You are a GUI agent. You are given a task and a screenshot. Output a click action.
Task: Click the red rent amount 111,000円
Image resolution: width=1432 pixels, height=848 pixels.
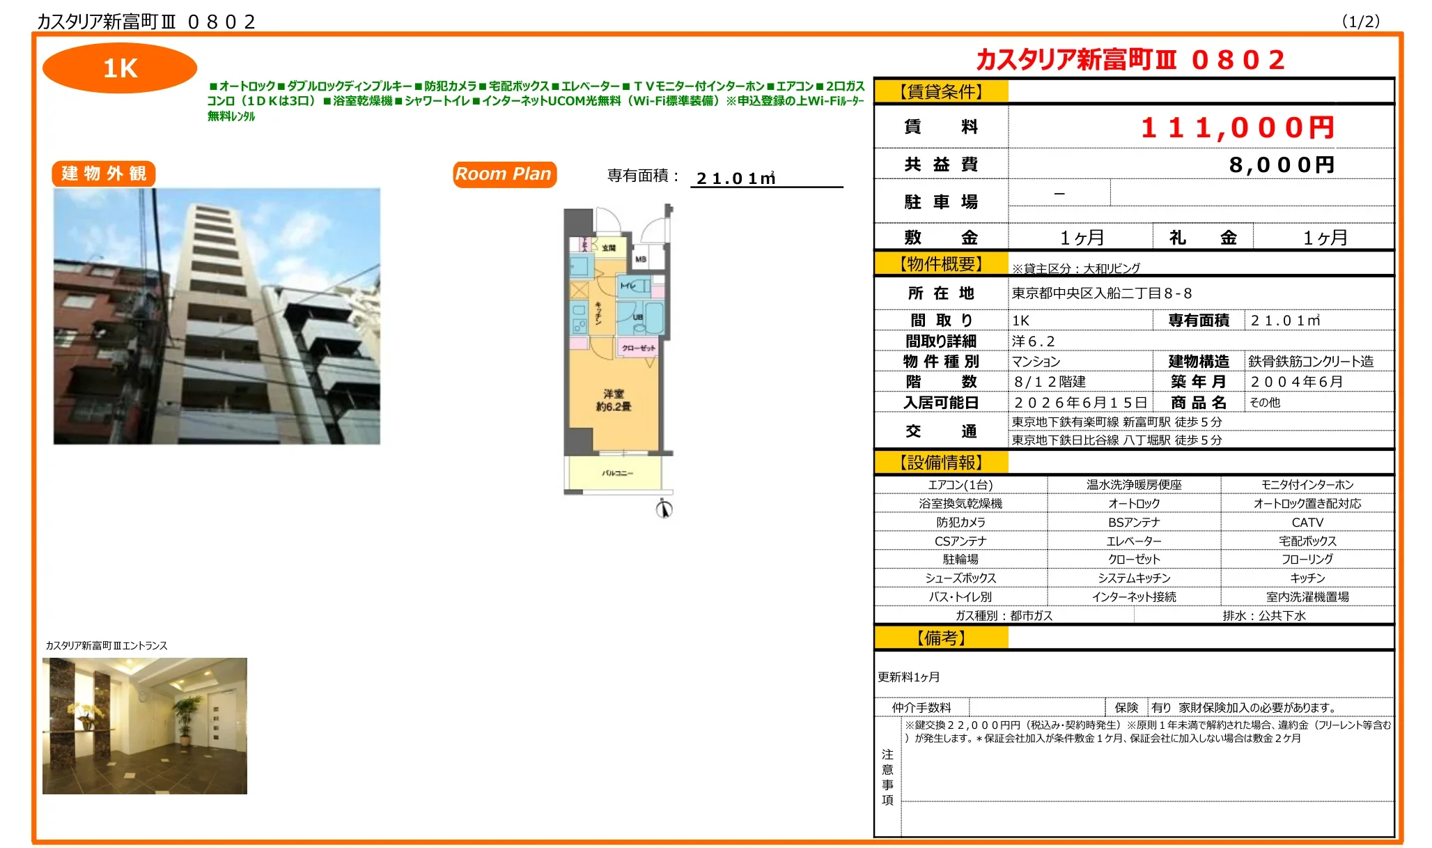tap(1237, 128)
